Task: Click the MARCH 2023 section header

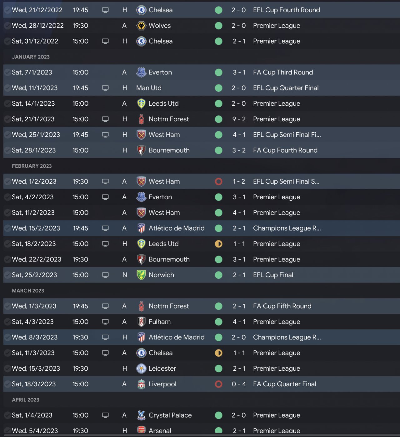Action: 28,291
